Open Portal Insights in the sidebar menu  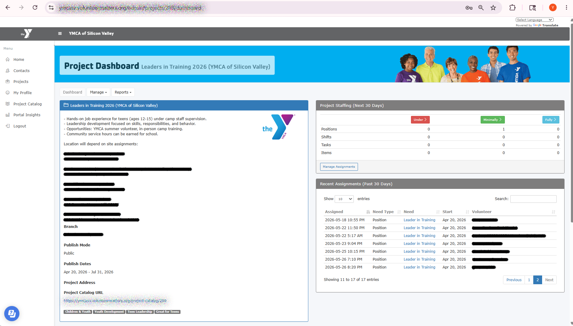click(x=27, y=115)
